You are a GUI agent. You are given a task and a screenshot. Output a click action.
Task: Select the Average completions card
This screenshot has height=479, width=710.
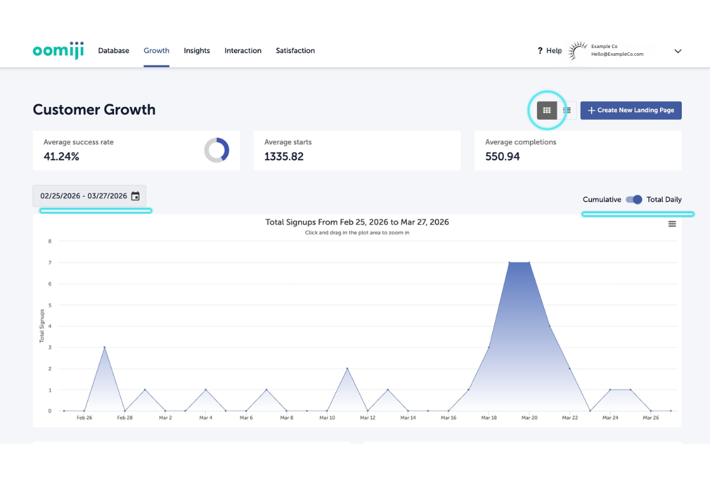tap(577, 150)
